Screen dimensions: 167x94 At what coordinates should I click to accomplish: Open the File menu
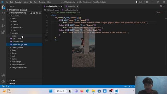pyautogui.click(x=7, y=2)
